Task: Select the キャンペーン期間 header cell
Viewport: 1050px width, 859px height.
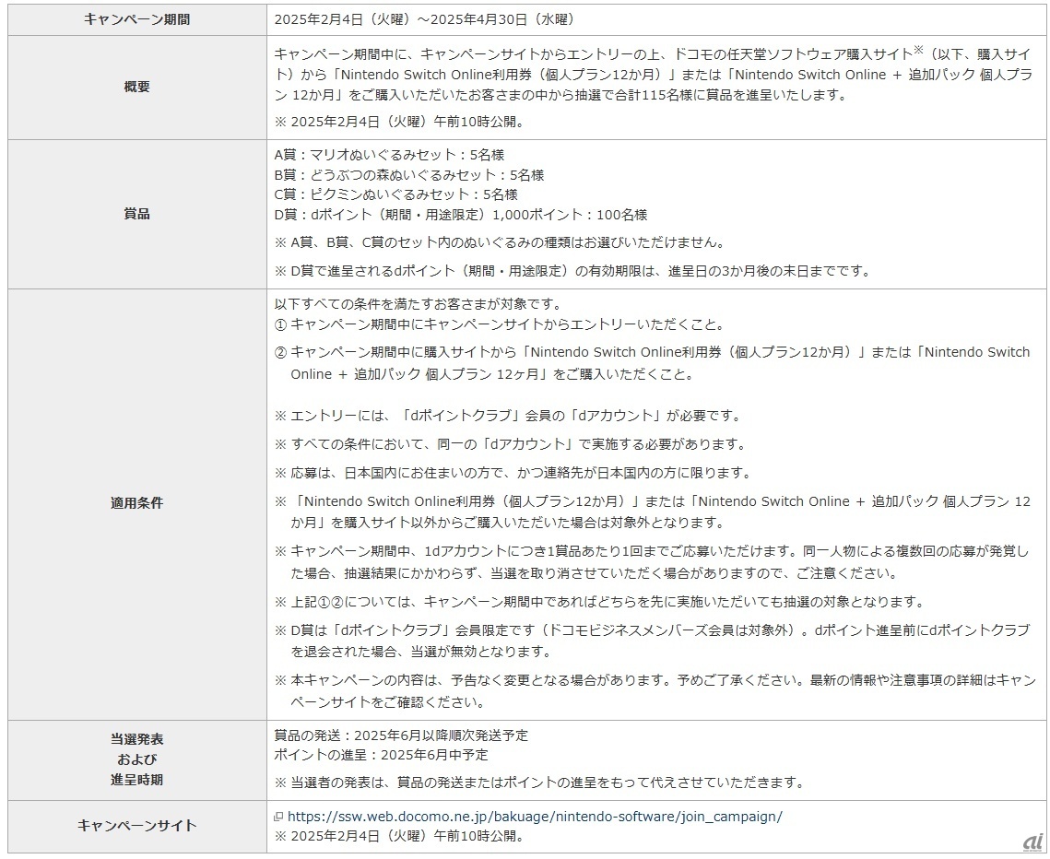Action: tap(137, 19)
